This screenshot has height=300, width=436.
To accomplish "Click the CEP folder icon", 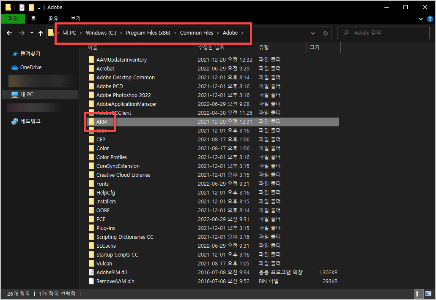I will 91,140.
